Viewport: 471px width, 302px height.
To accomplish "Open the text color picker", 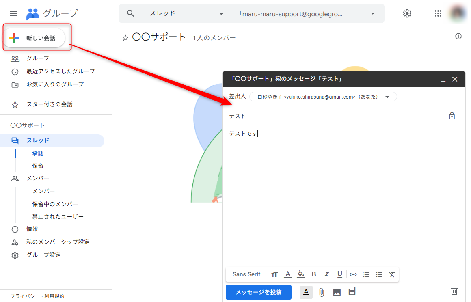I will point(288,274).
